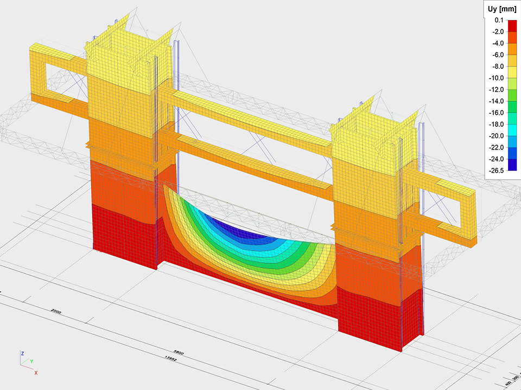Pick the cyan legend swatch below -18.0
This screenshot has width=521, height=390.
click(x=512, y=130)
